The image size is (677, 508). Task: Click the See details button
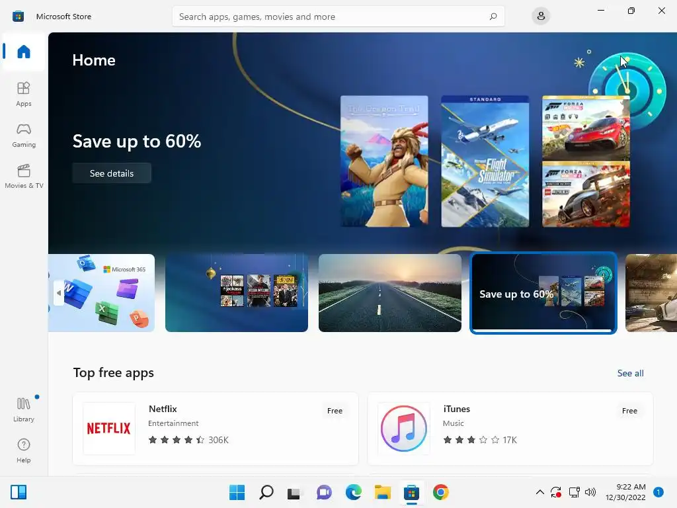tap(112, 173)
